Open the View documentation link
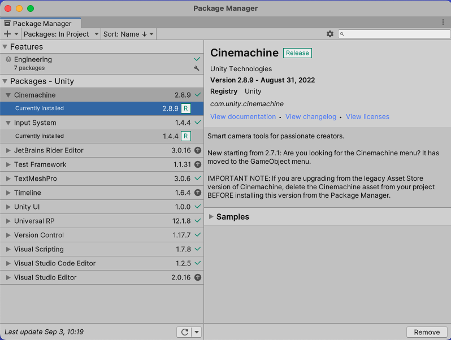Viewport: 451px width, 340px height. pyautogui.click(x=243, y=117)
